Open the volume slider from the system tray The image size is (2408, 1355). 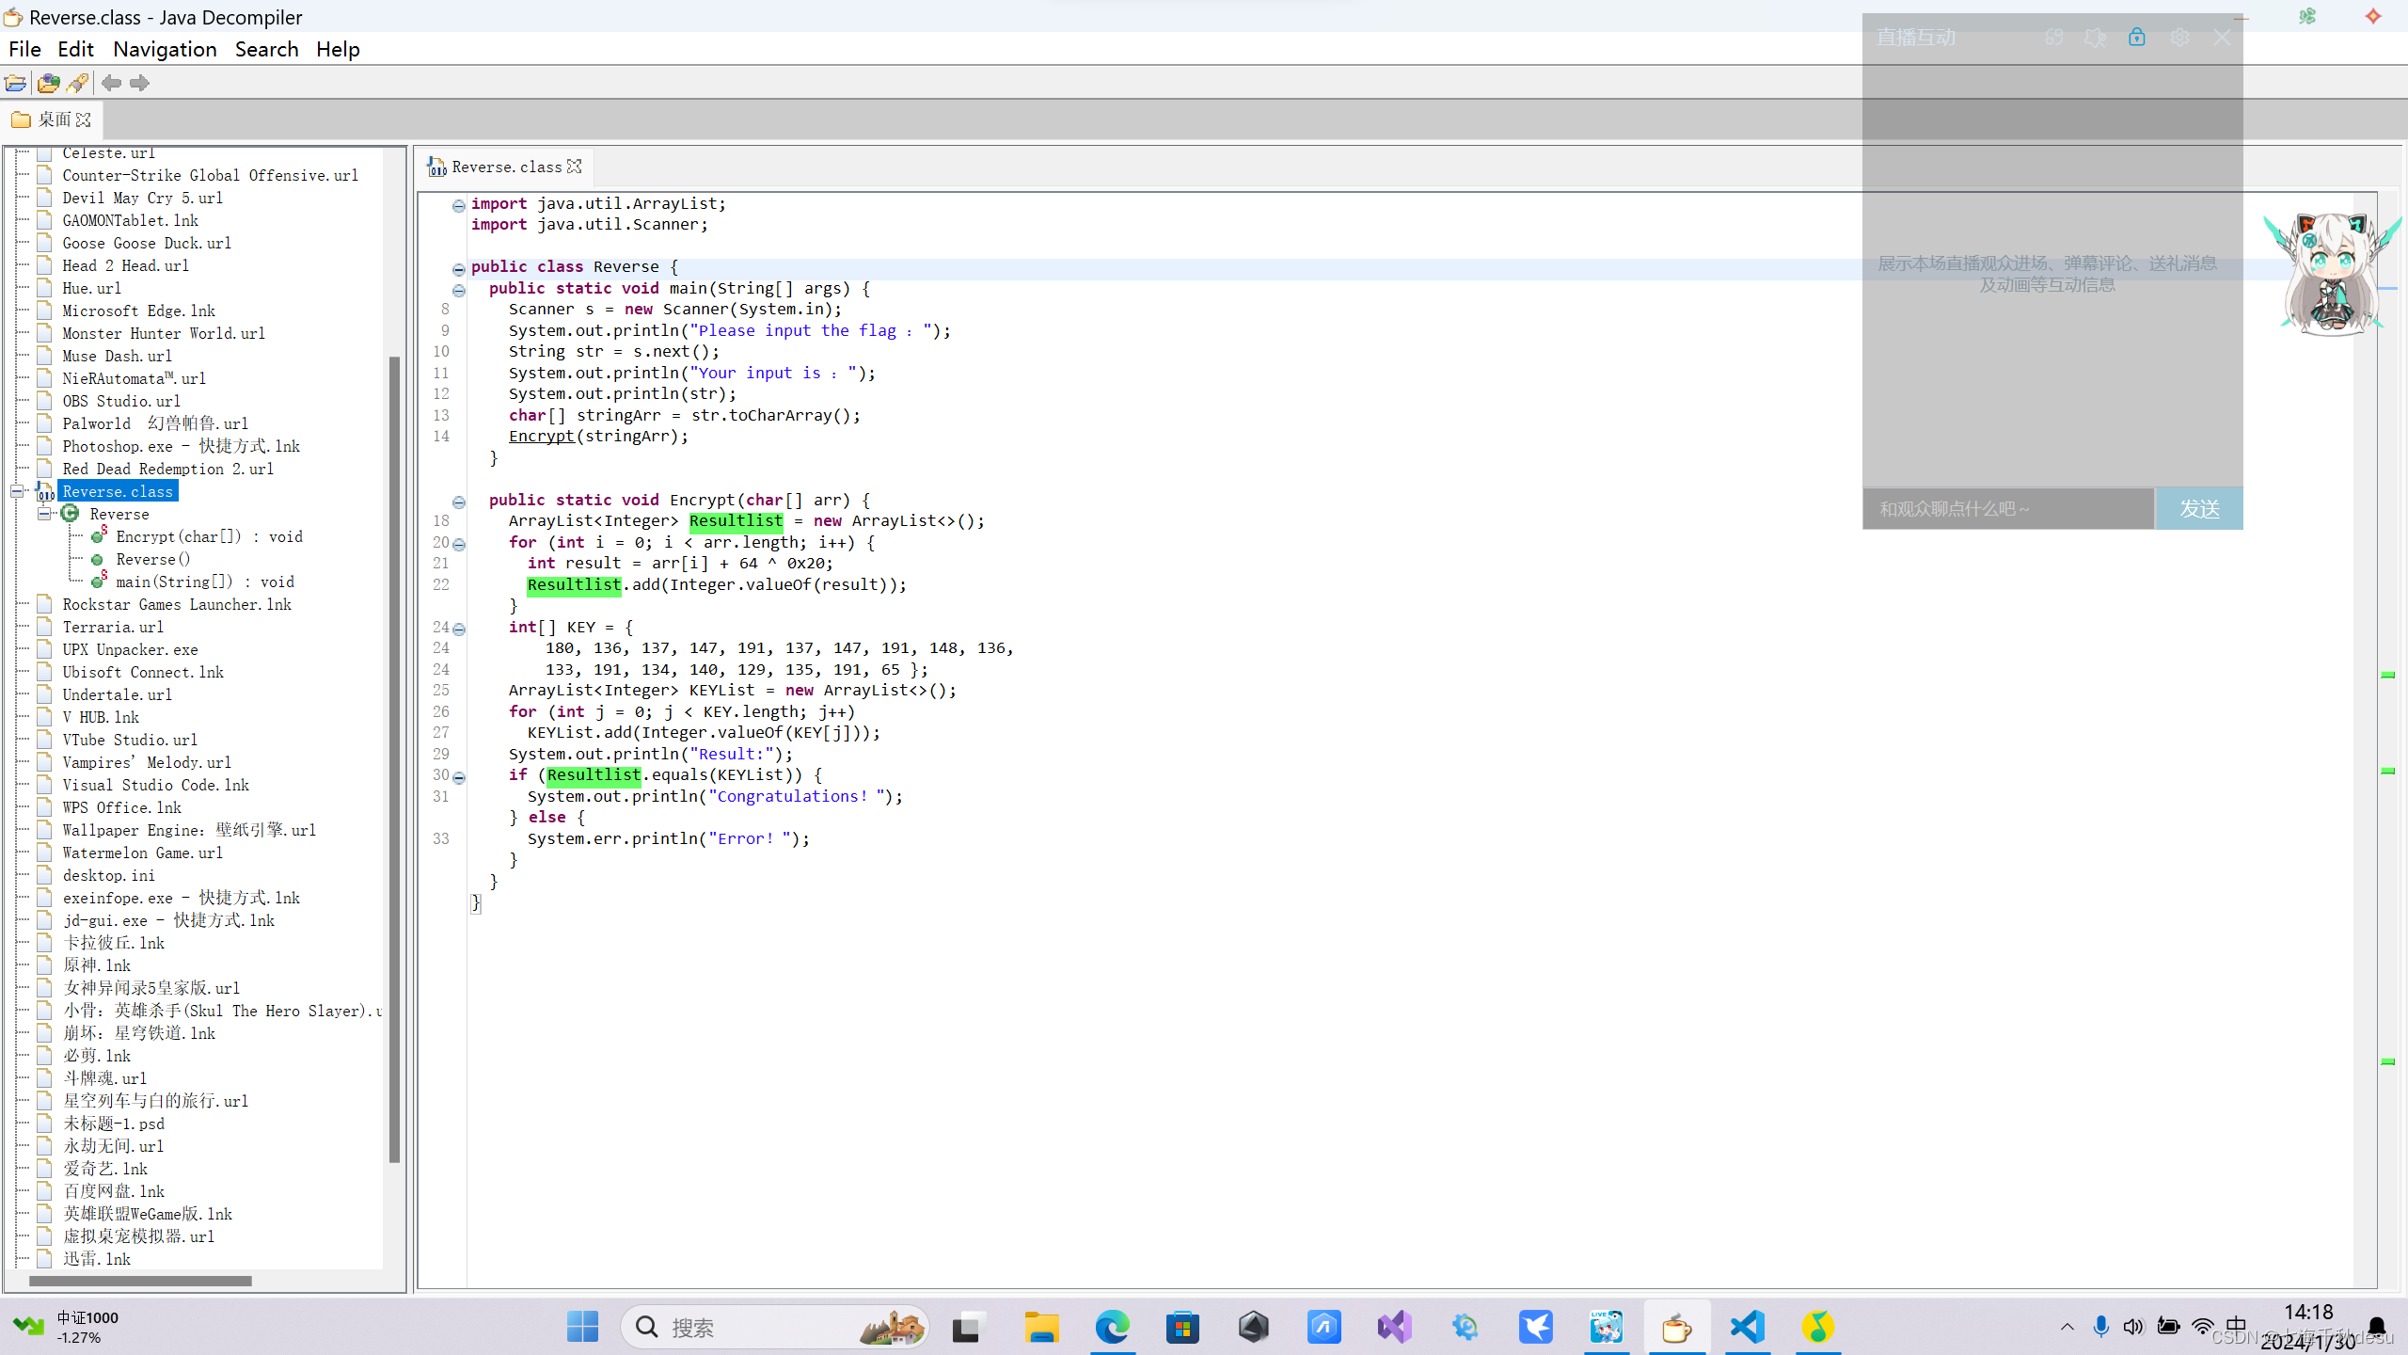pyautogui.click(x=2133, y=1327)
